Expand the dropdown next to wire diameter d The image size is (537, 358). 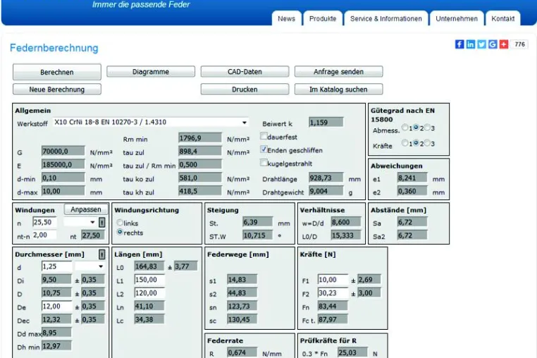click(89, 266)
